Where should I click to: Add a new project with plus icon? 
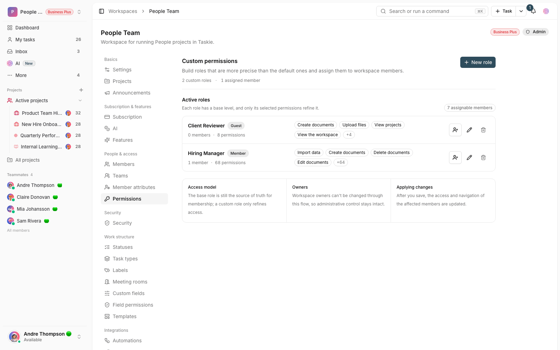[x=81, y=90]
